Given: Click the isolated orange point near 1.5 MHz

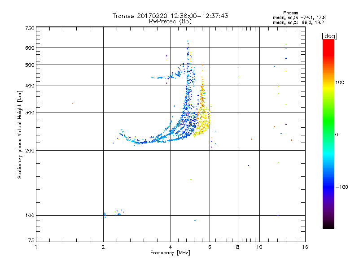Looking at the screenshot, I should tap(73, 104).
